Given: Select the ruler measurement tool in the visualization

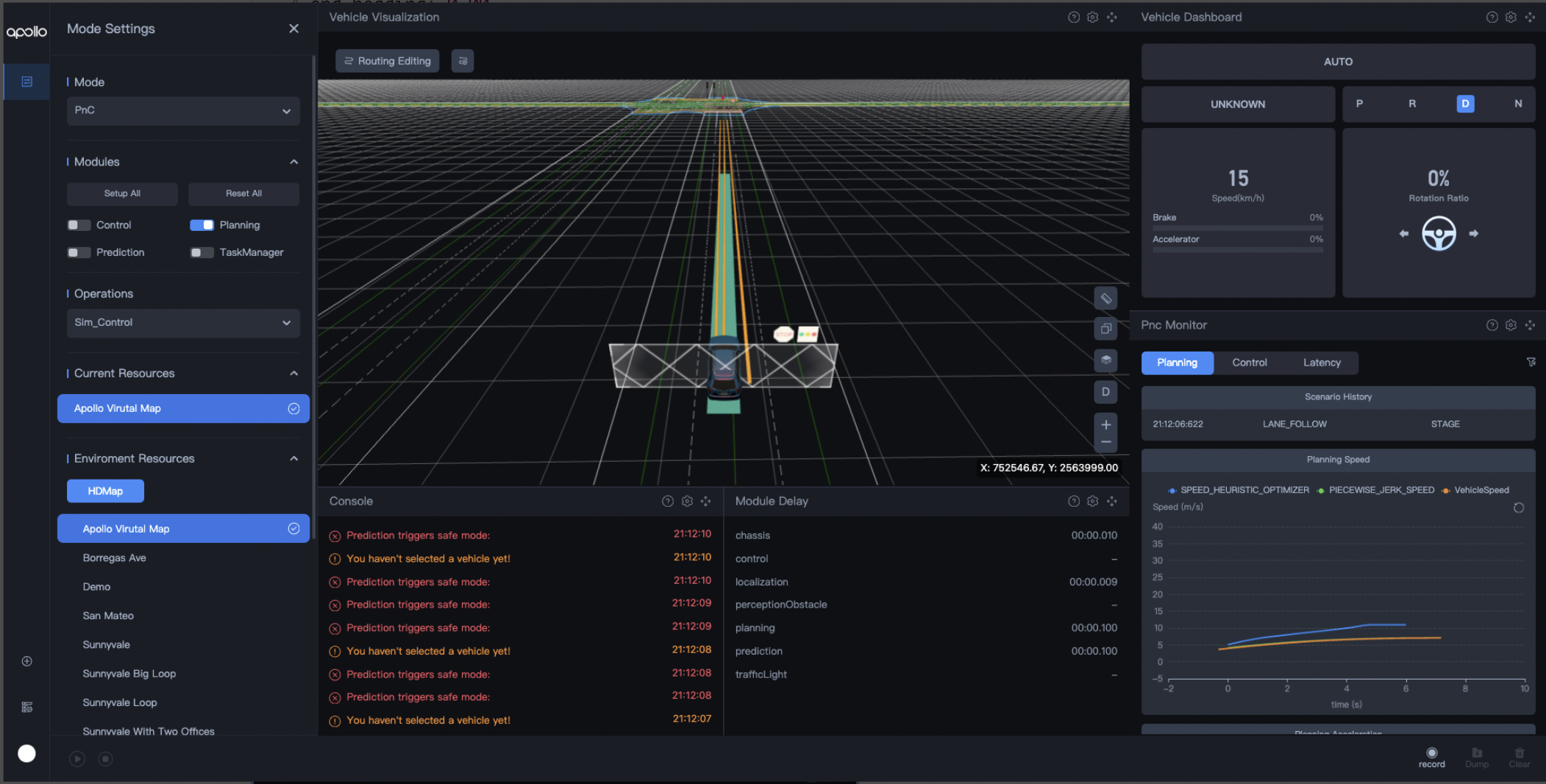Looking at the screenshot, I should click(x=1106, y=298).
